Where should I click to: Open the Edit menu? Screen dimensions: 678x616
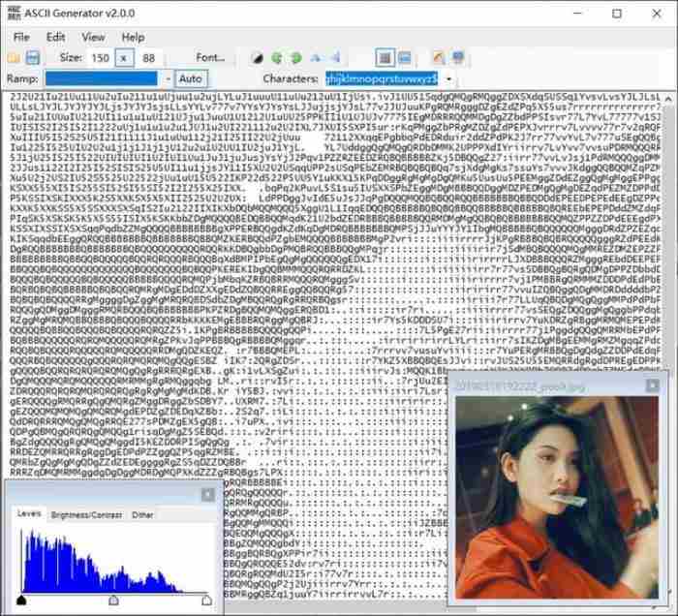click(x=56, y=38)
